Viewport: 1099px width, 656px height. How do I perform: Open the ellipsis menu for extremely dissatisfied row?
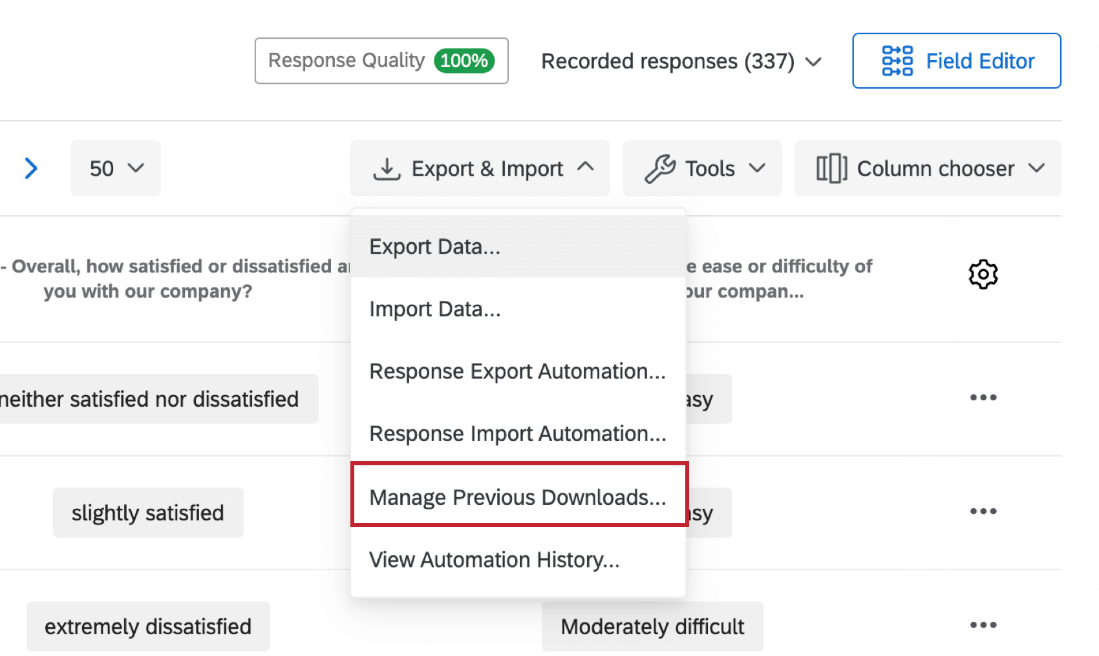[x=983, y=624]
